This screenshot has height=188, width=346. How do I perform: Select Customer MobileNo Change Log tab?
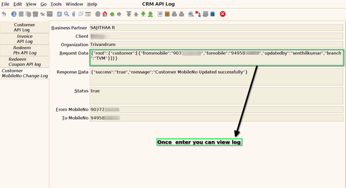click(24, 73)
